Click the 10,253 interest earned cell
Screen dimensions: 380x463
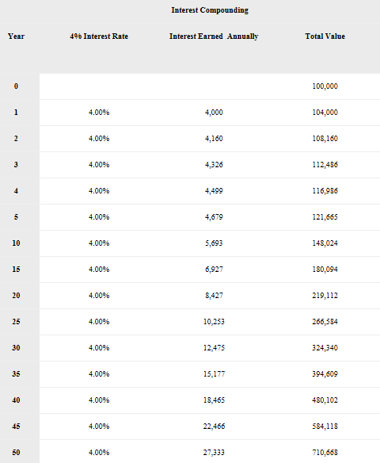[x=214, y=322]
